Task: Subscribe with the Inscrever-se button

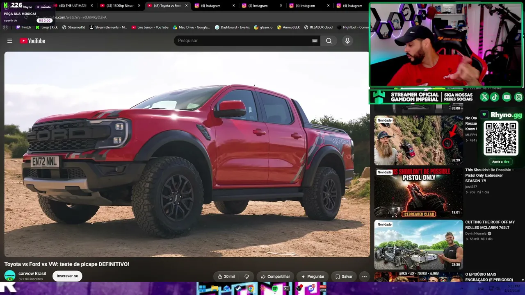Action: click(x=67, y=276)
